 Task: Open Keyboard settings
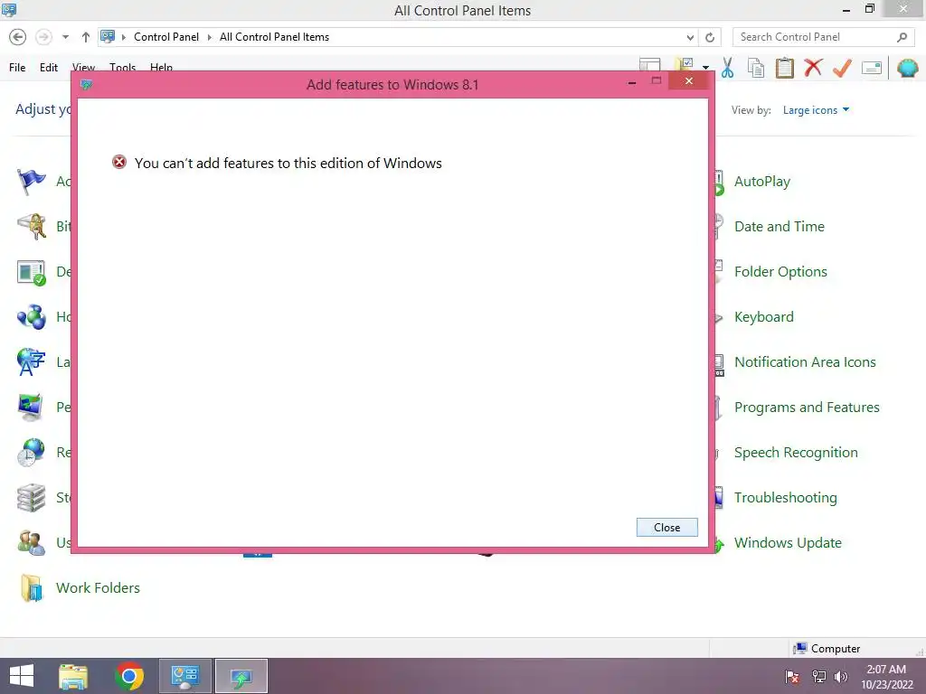763,317
